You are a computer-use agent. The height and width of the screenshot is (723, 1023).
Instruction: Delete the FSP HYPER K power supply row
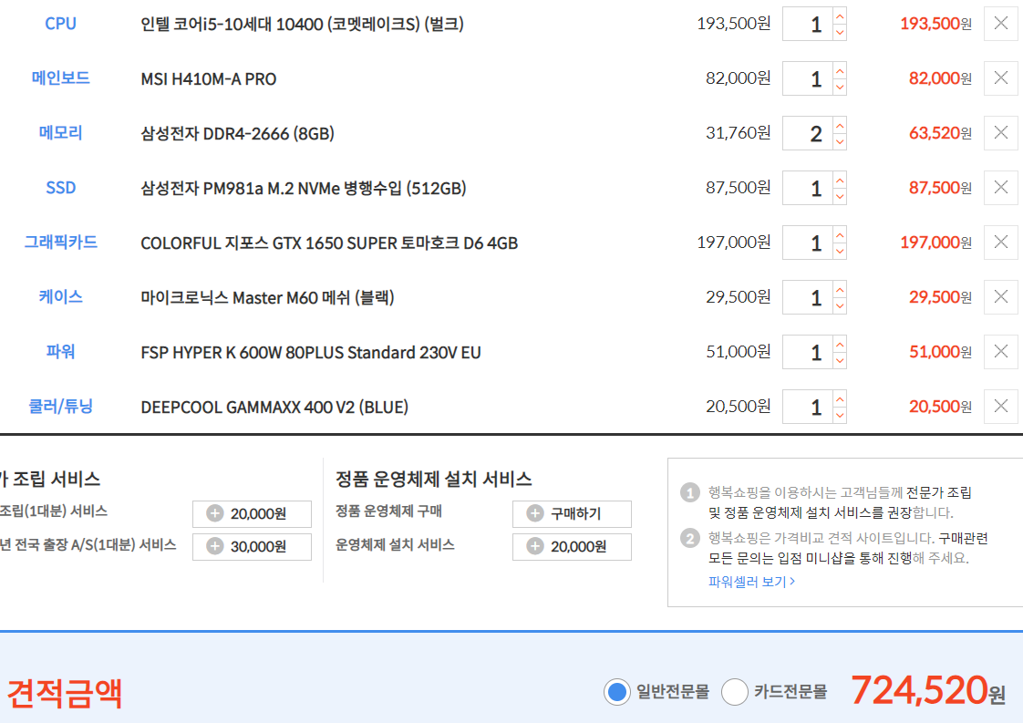pos(1001,352)
